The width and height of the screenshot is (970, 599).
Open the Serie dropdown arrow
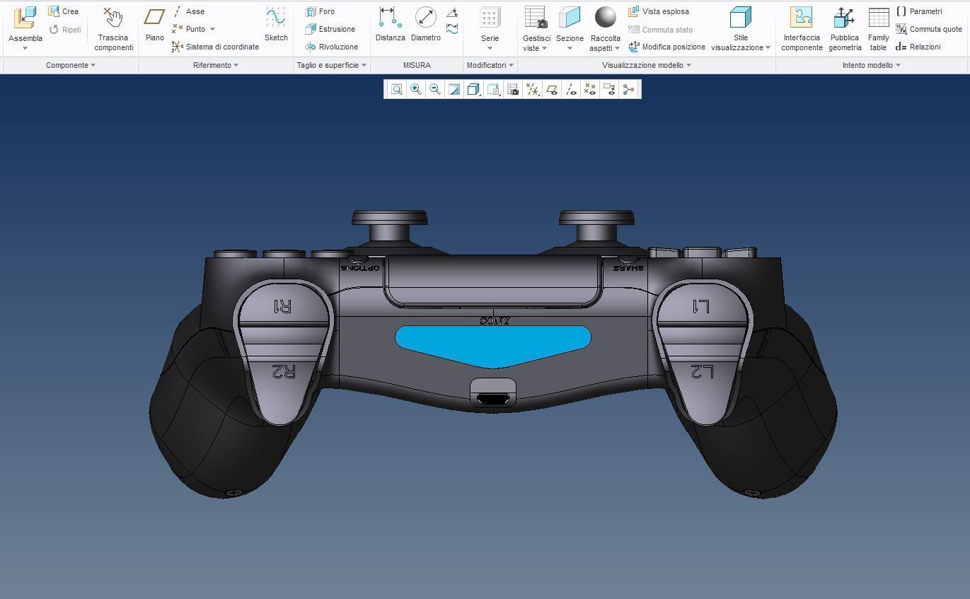[x=490, y=48]
